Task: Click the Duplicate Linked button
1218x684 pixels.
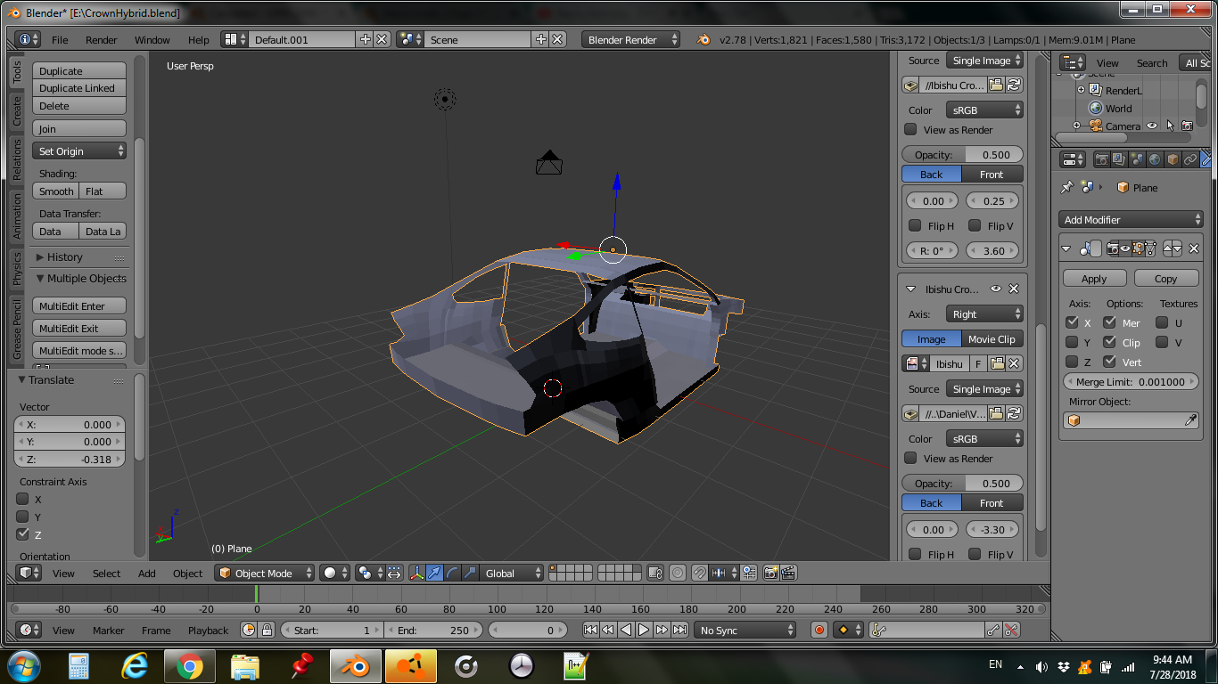Action: [x=78, y=88]
